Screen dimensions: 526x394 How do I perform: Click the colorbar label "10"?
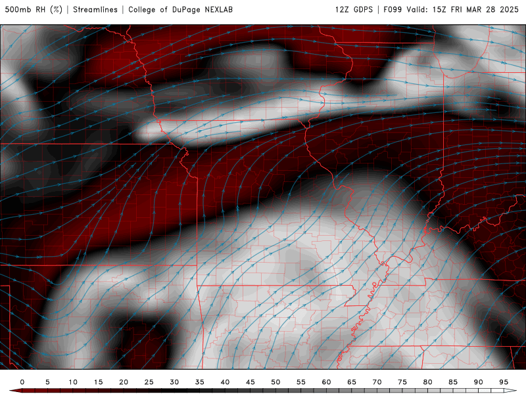pos(73,382)
